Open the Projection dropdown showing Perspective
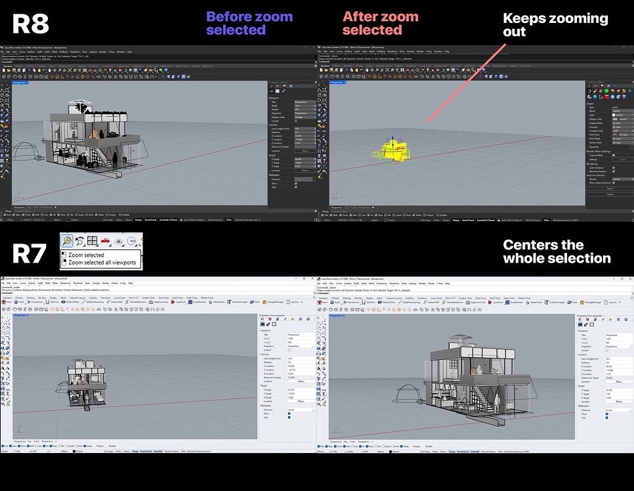Screen dimensions: 634x491 point(301,113)
